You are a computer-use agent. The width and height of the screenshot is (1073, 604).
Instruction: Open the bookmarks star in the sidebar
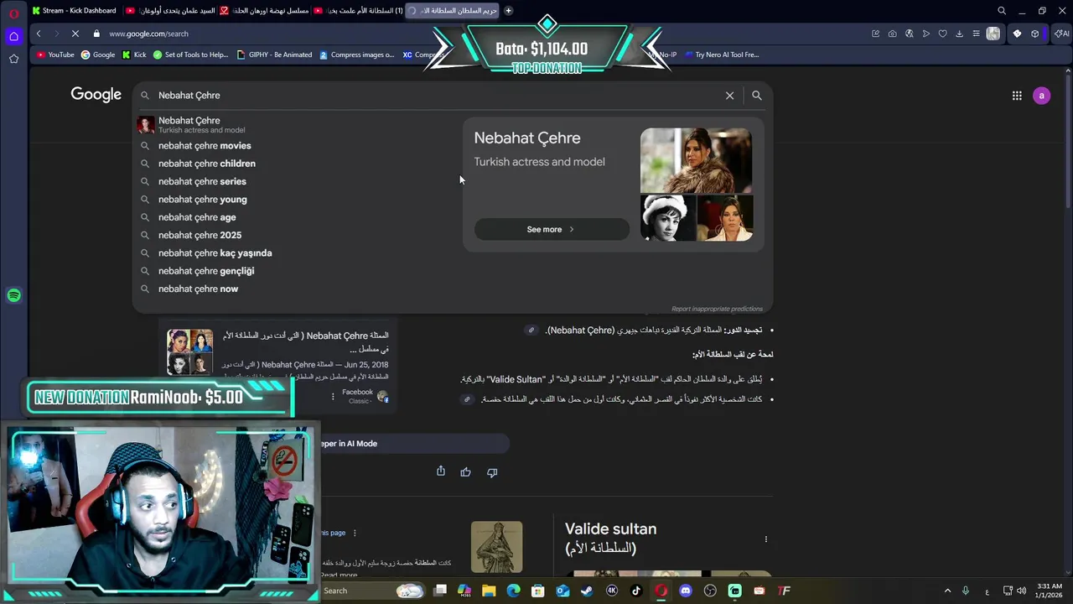click(x=13, y=59)
